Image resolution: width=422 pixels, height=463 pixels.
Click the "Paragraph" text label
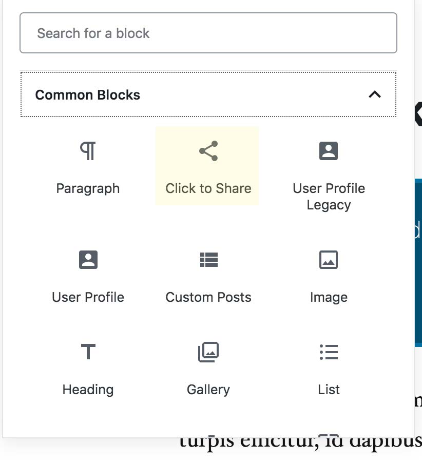coord(88,188)
